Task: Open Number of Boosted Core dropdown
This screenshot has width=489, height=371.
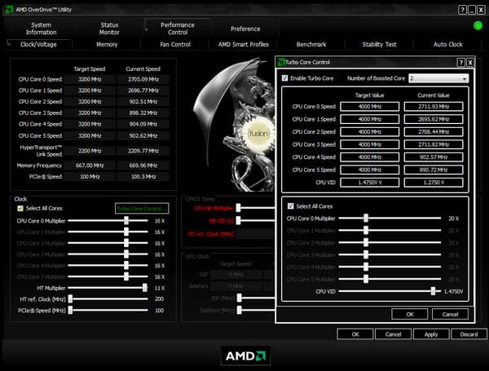Action: [x=438, y=78]
